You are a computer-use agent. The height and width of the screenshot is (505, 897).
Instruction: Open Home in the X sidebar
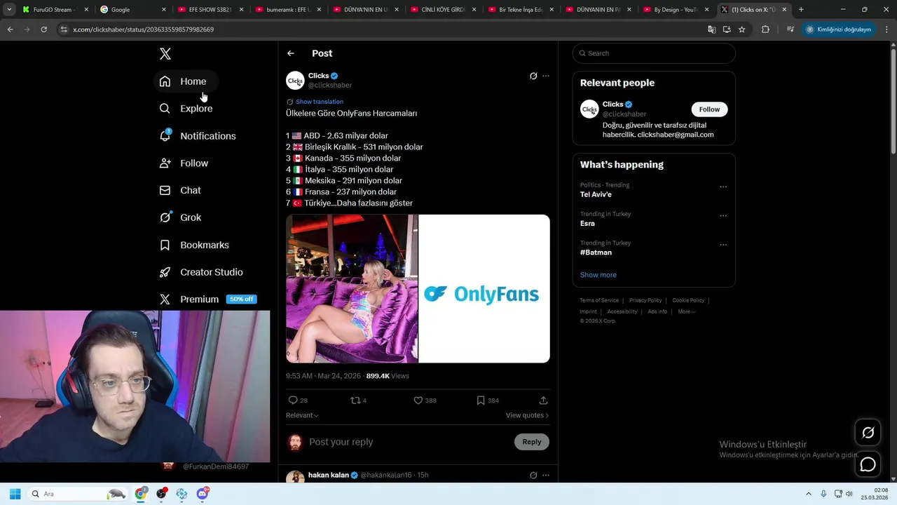185,81
